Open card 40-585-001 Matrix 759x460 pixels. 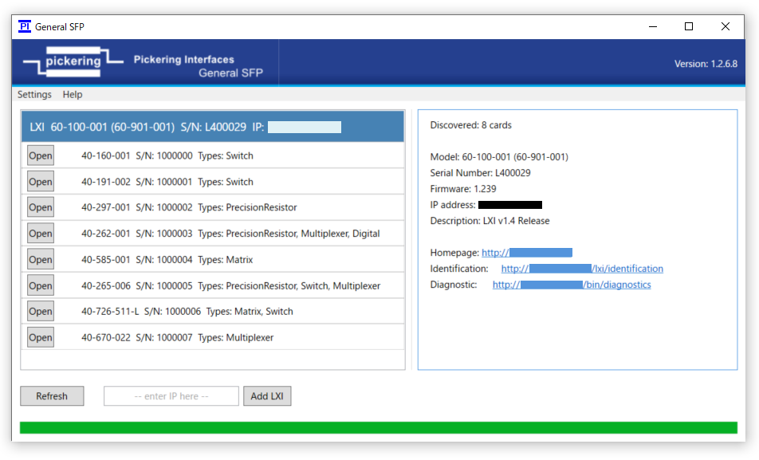pos(40,260)
